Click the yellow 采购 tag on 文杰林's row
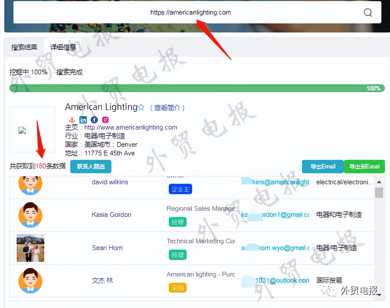Image resolution: width=390 pixels, height=308 pixels. 177,287
